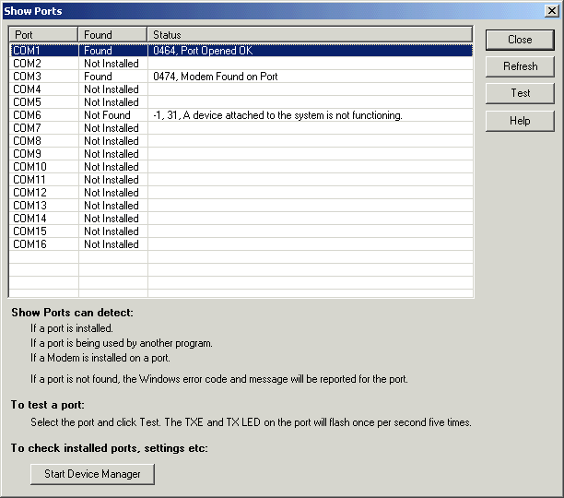
Task: Click status '0464, Port Opened OK'
Action: pos(203,51)
